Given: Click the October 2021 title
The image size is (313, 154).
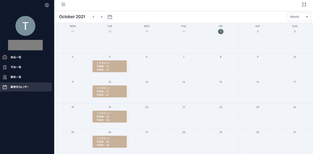Looking at the screenshot, I should pos(72,17).
